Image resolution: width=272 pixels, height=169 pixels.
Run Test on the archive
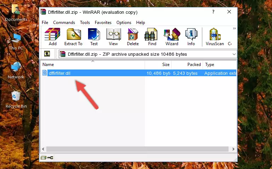pos(94,37)
